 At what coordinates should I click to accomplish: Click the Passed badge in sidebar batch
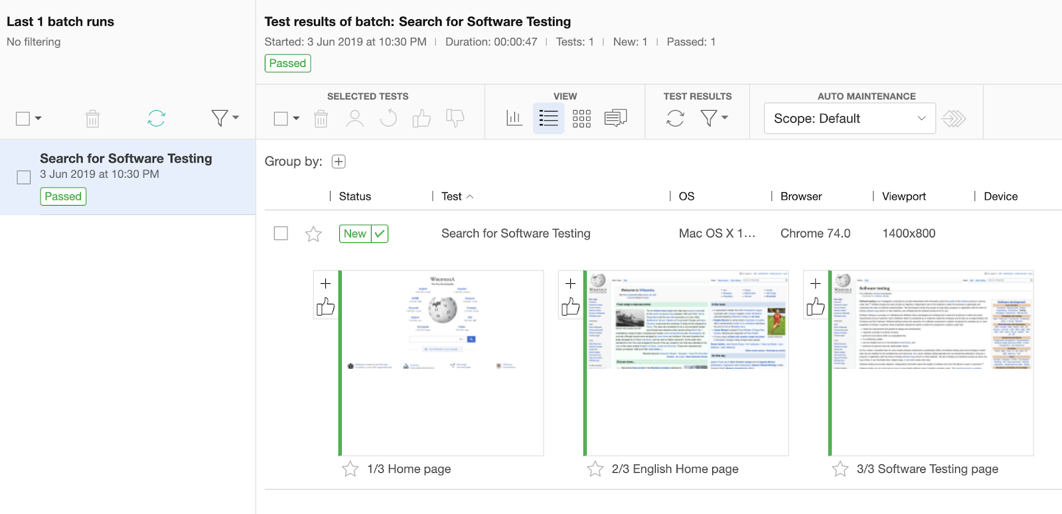click(x=63, y=196)
